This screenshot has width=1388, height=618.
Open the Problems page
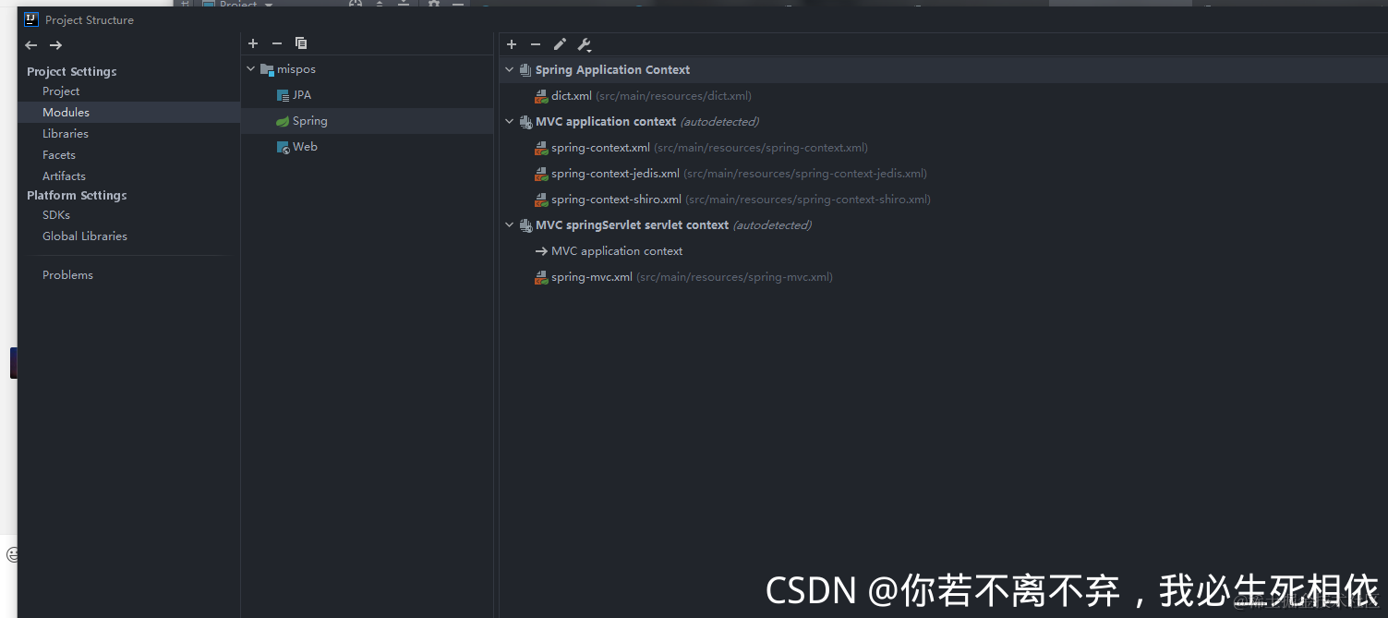(x=67, y=275)
